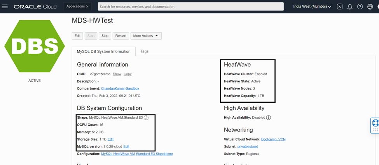Switch to the Tags tab

pos(144,51)
